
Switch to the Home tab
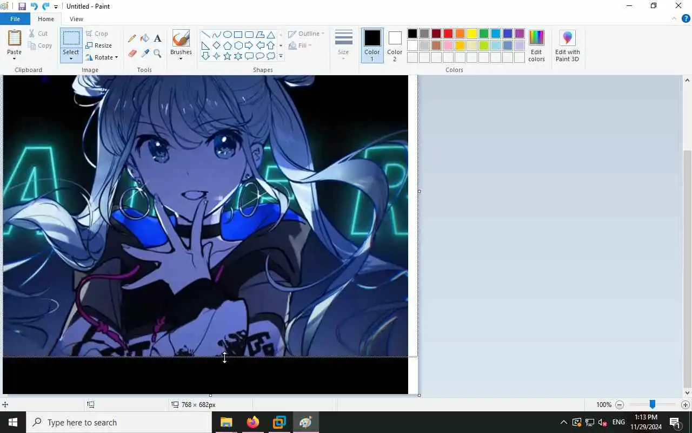pos(46,19)
